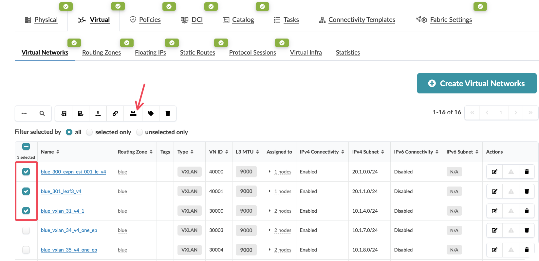Switch to the Routing Zones tab

(102, 53)
